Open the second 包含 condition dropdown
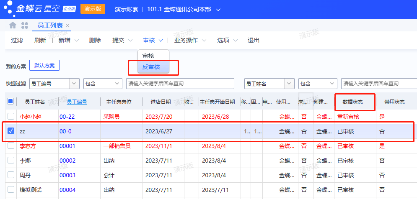 pos(318,84)
